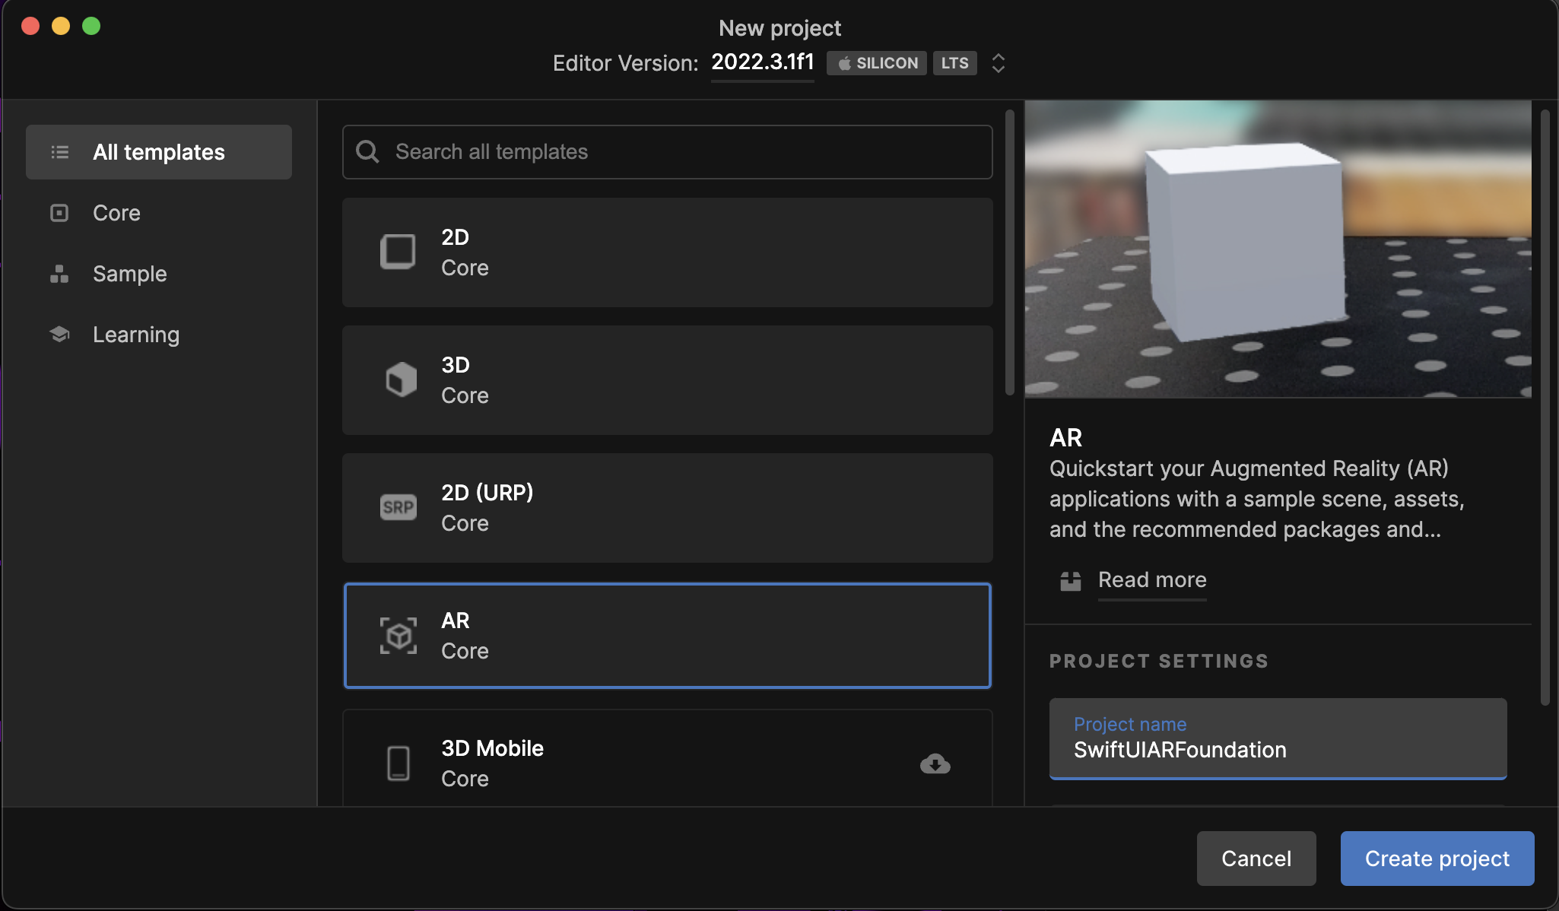
Task: Open the Sample templates category
Action: point(129,274)
